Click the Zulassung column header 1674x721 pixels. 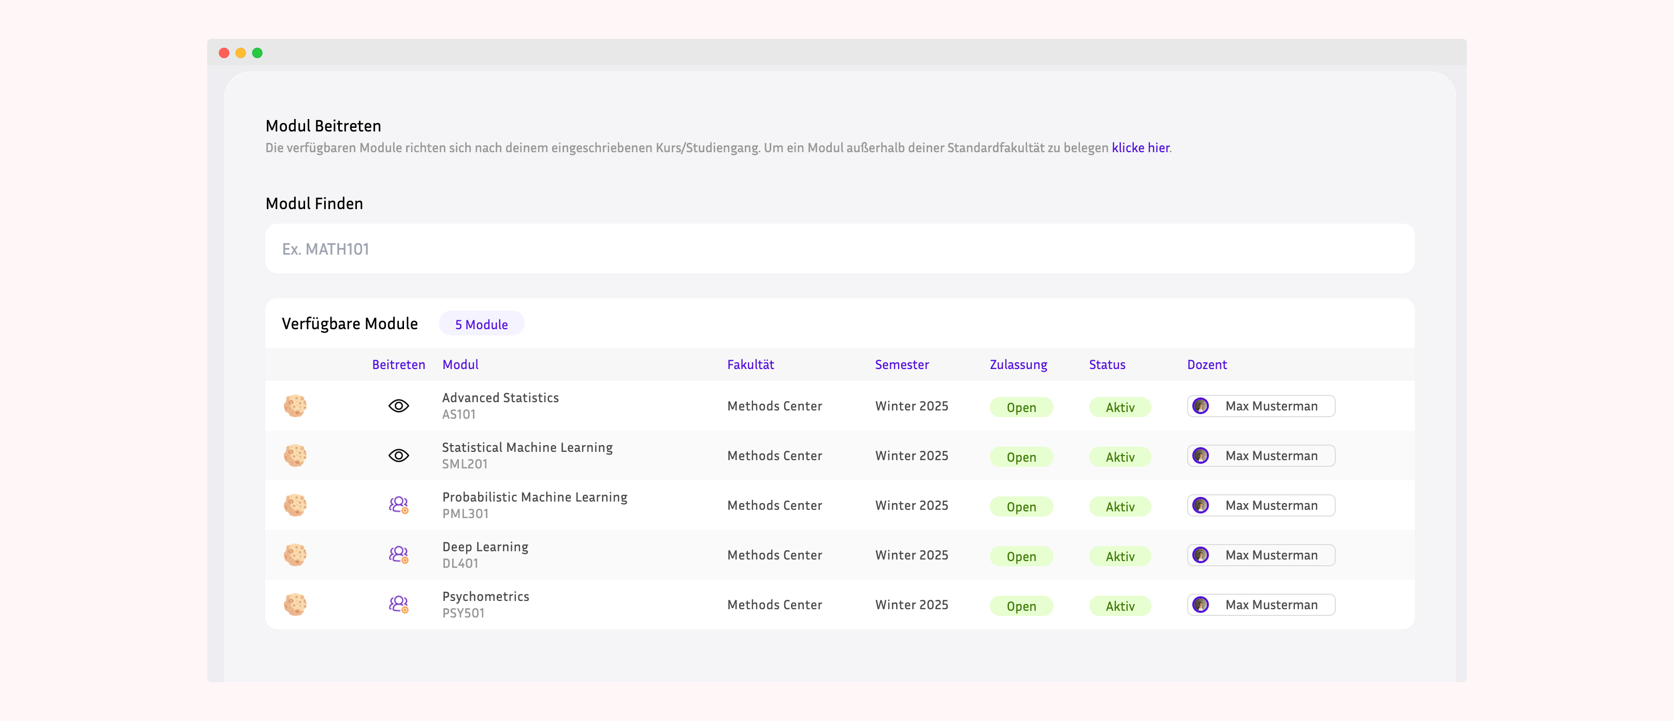[x=1018, y=364]
